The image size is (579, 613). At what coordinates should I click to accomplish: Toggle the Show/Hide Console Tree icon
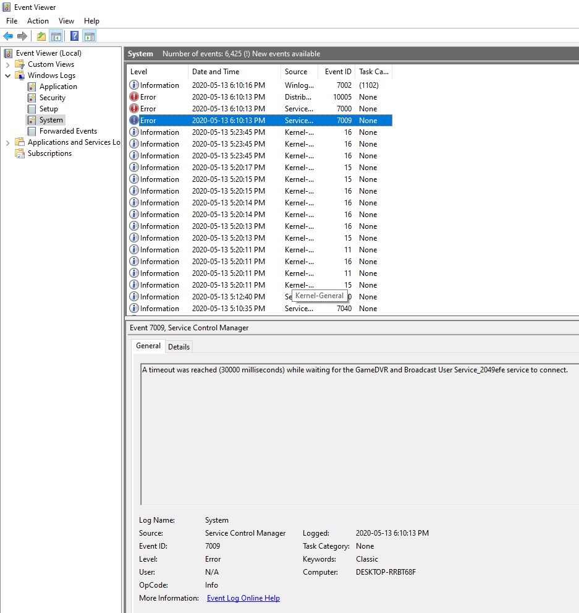pos(56,36)
